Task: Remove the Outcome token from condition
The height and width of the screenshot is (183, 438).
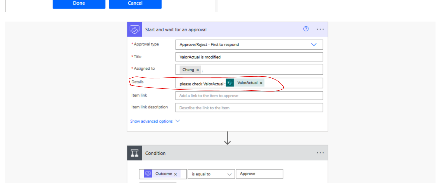Action: pyautogui.click(x=176, y=174)
